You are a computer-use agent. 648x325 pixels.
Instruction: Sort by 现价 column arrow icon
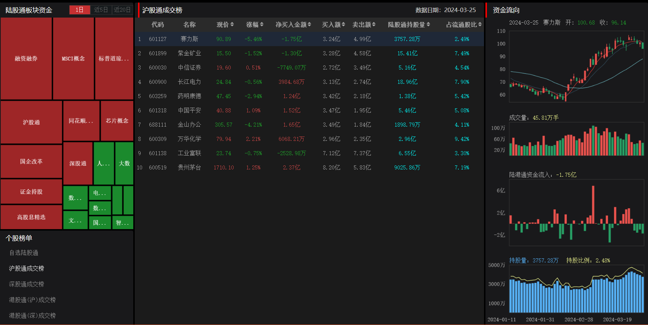(232, 25)
